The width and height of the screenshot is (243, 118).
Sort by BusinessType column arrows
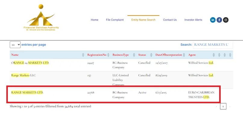[134, 55]
